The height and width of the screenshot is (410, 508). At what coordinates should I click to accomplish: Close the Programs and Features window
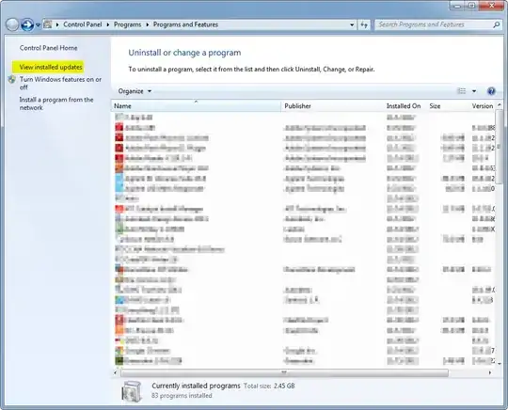coord(491,6)
